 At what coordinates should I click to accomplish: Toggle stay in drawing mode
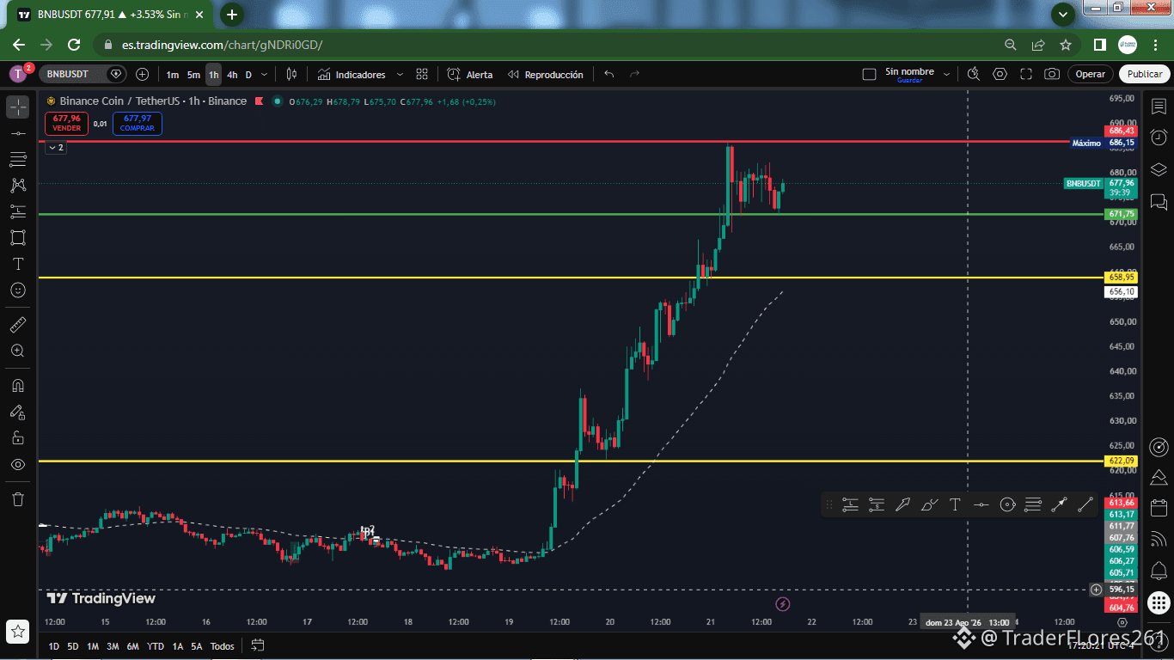tap(18, 412)
